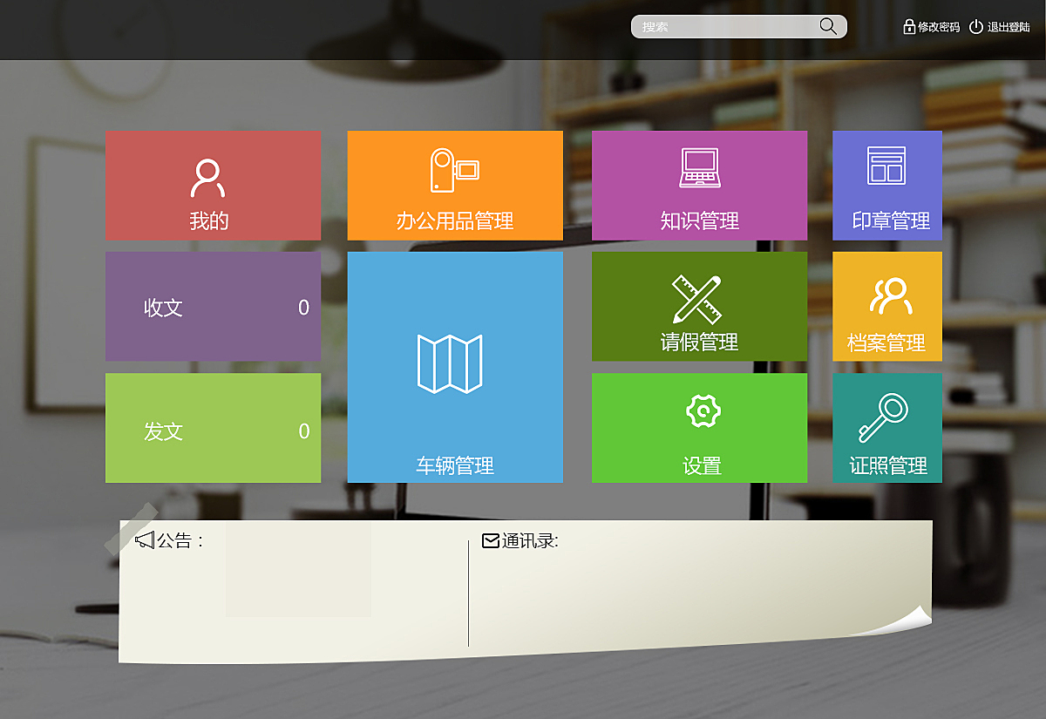The width and height of the screenshot is (1046, 719).
Task: Click the ruler and pencil icon for 请假管理
Action: (x=696, y=299)
